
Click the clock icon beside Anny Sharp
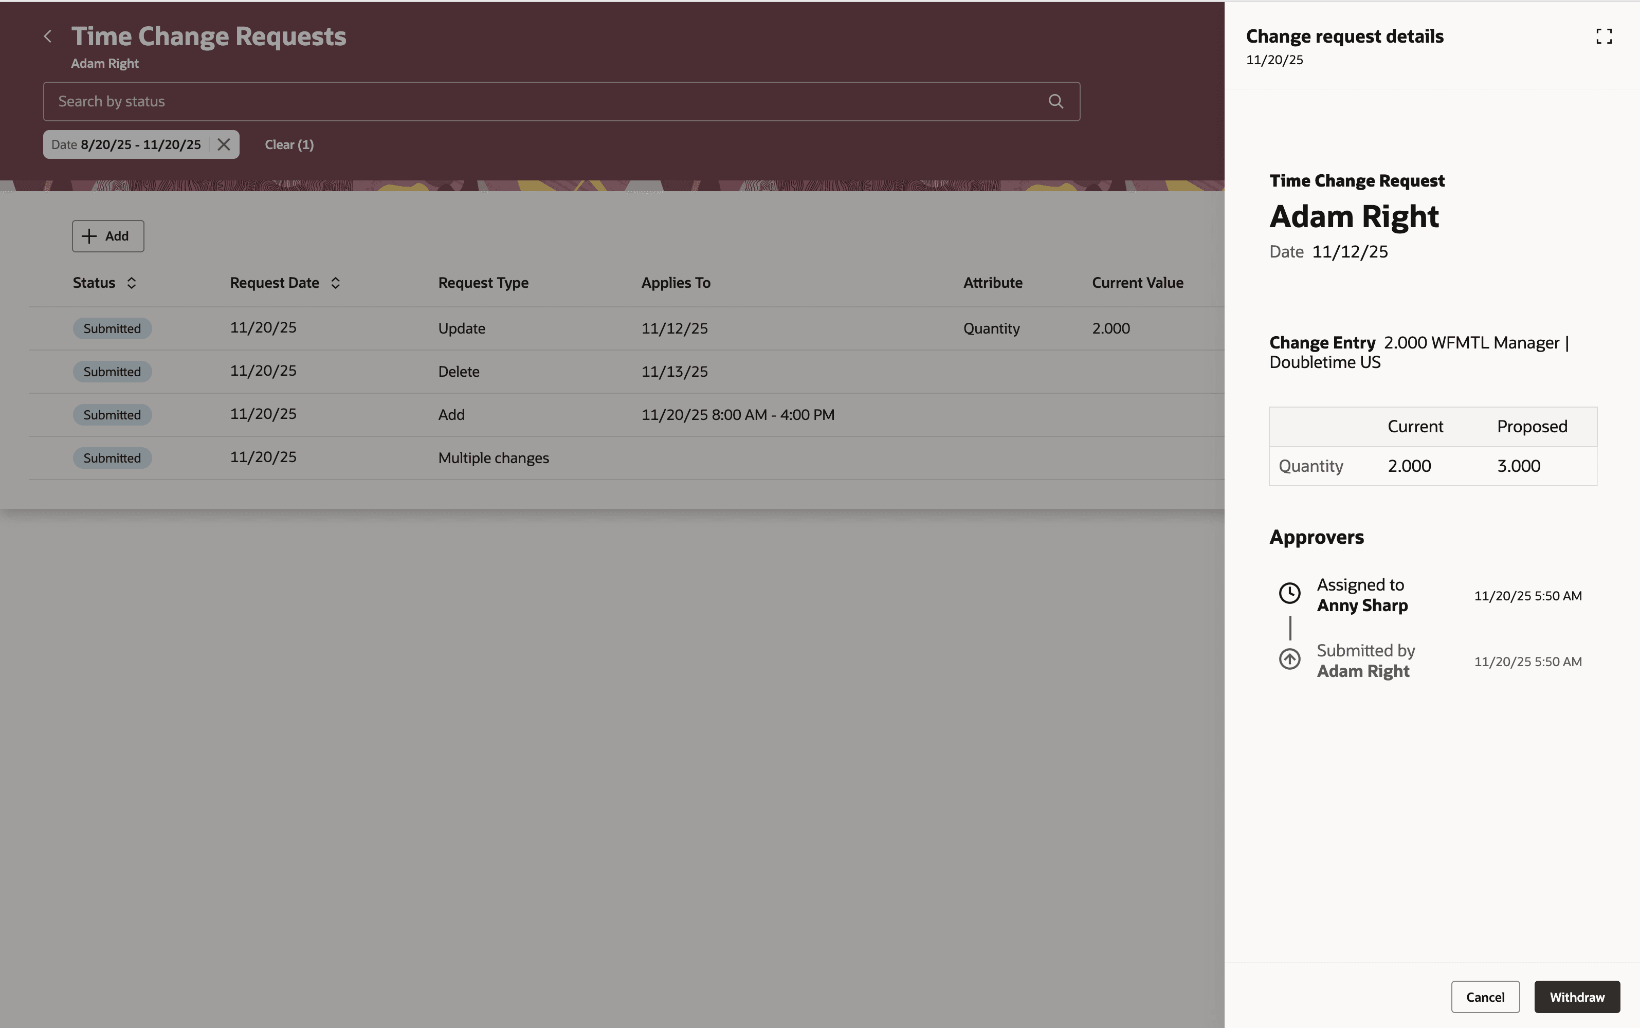tap(1289, 593)
